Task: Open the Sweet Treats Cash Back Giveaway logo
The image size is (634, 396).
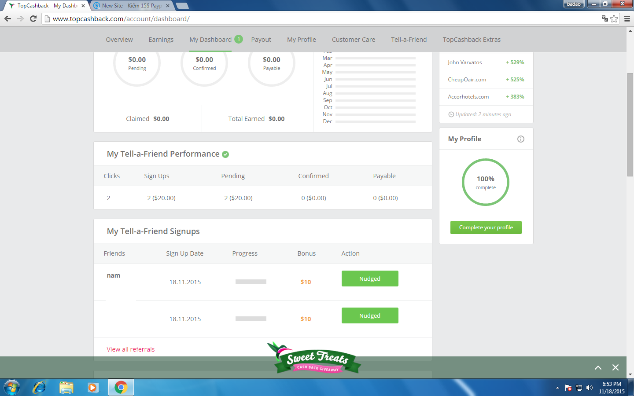Action: tap(314, 358)
